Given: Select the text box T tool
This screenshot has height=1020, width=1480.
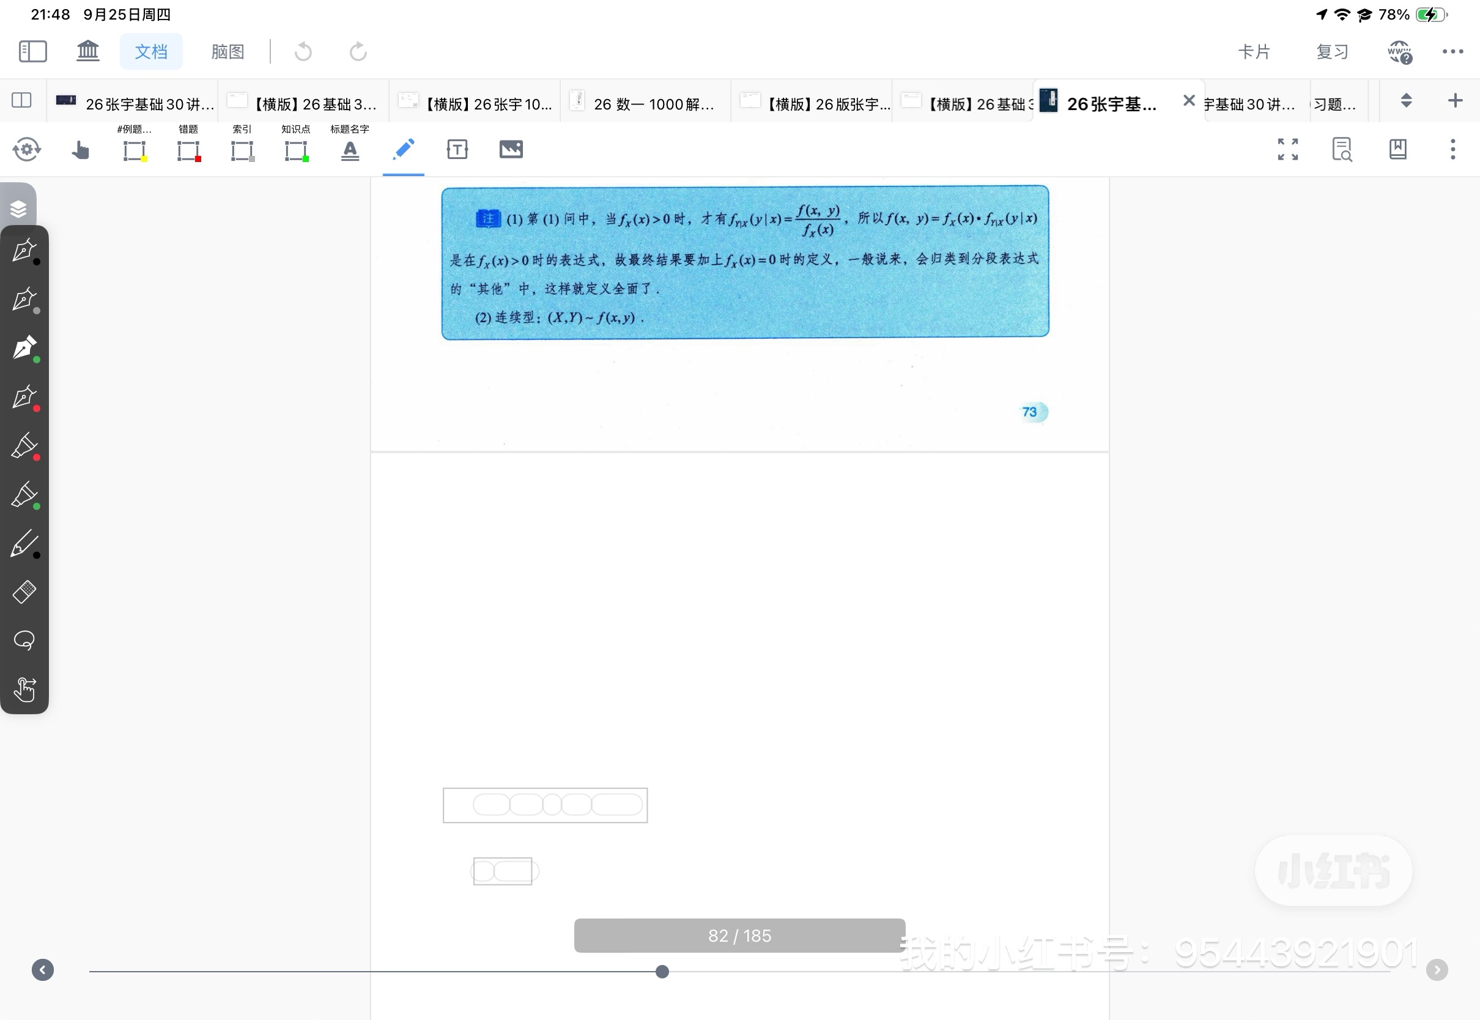Looking at the screenshot, I should point(457,150).
